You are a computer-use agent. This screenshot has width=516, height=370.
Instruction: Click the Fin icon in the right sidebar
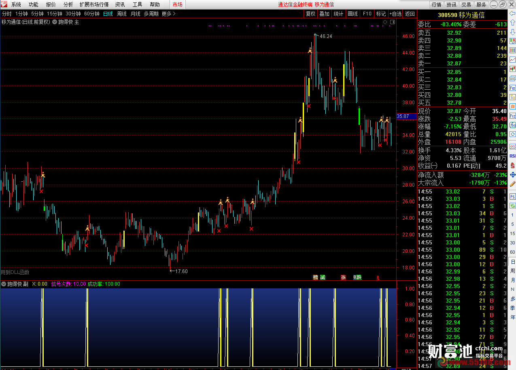click(513, 88)
